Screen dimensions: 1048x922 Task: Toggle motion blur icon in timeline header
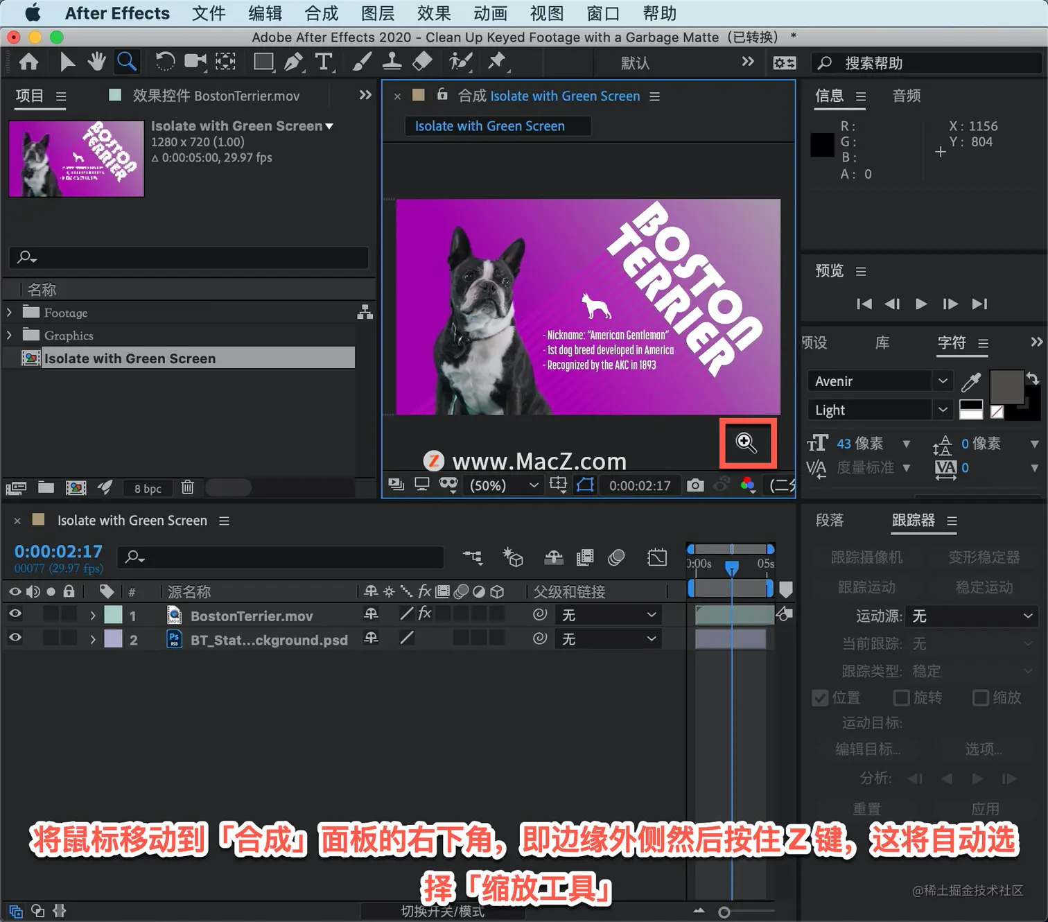616,557
